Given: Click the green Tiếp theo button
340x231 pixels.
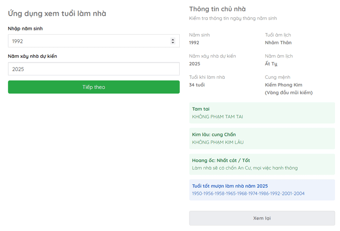Looking at the screenshot, I should point(94,87).
